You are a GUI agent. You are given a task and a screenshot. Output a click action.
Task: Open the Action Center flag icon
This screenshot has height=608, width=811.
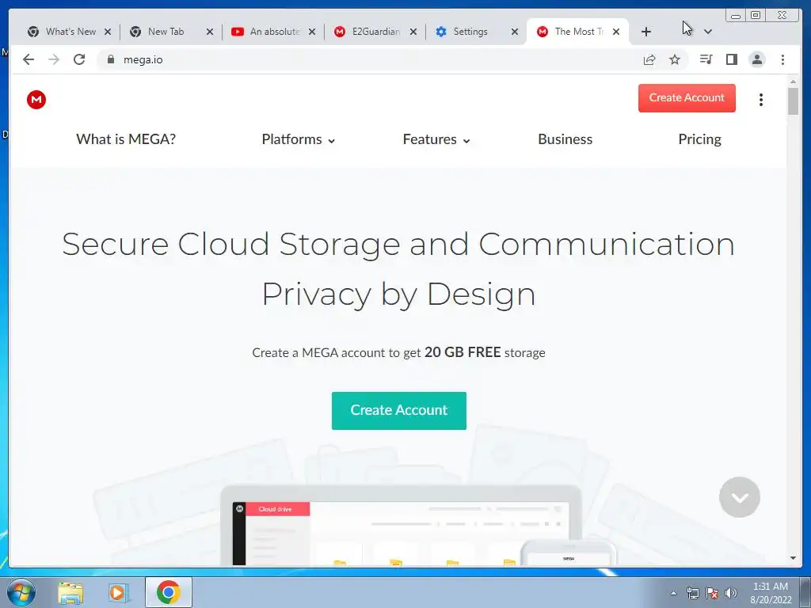[712, 593]
